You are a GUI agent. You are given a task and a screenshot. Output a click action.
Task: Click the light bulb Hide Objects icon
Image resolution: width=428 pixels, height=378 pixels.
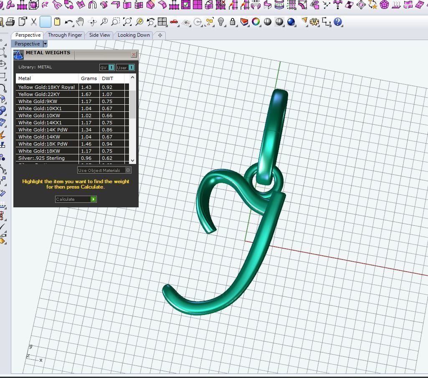coord(221,22)
